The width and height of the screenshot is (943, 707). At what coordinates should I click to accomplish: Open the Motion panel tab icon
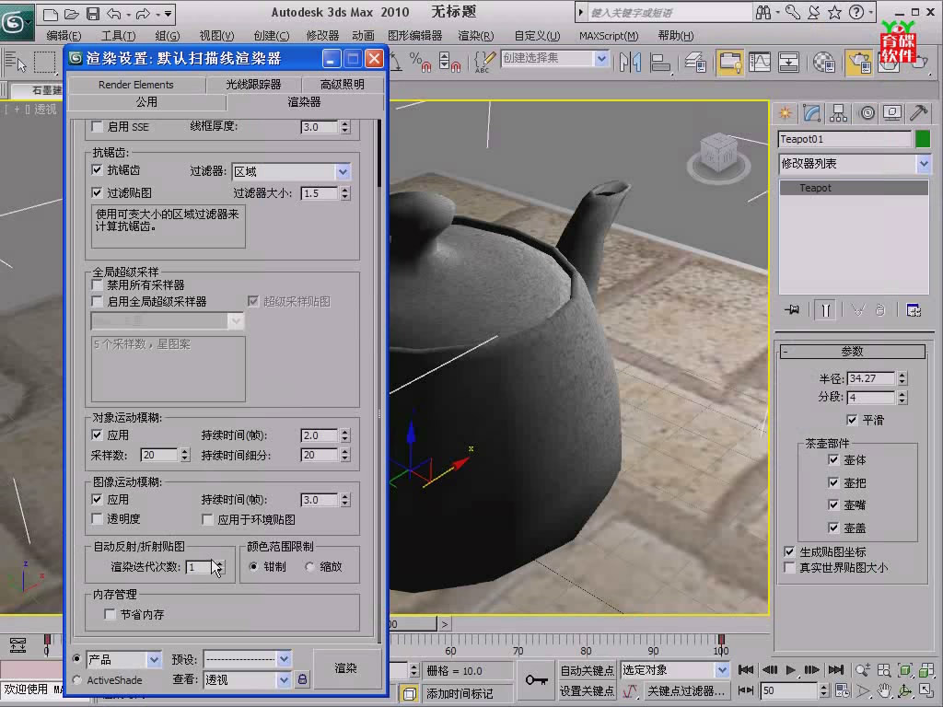[x=867, y=113]
